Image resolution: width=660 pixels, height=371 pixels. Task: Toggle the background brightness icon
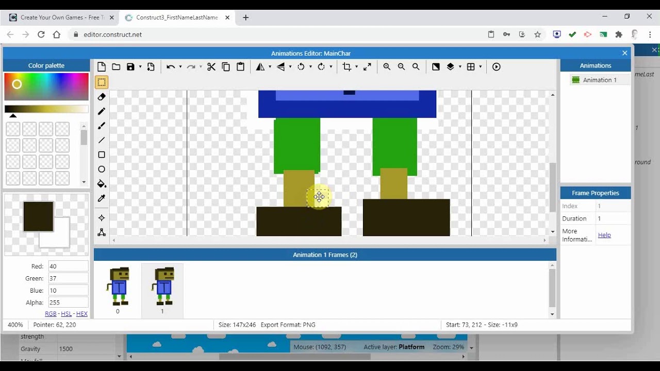click(436, 67)
